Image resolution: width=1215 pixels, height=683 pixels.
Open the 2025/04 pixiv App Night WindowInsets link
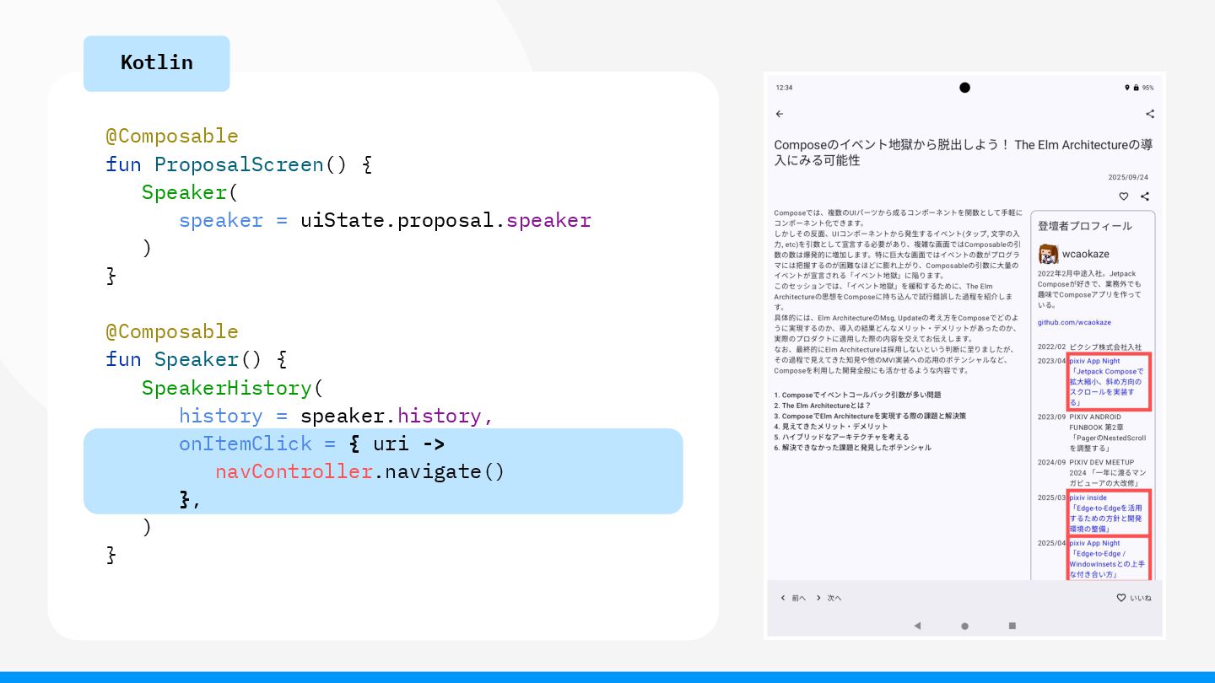point(1109,558)
